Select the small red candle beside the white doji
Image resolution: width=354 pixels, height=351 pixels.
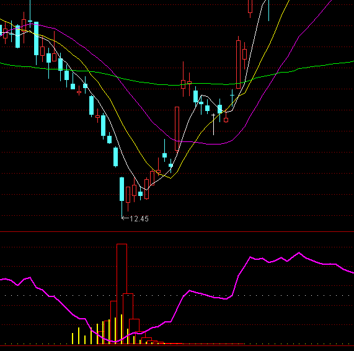(226, 120)
